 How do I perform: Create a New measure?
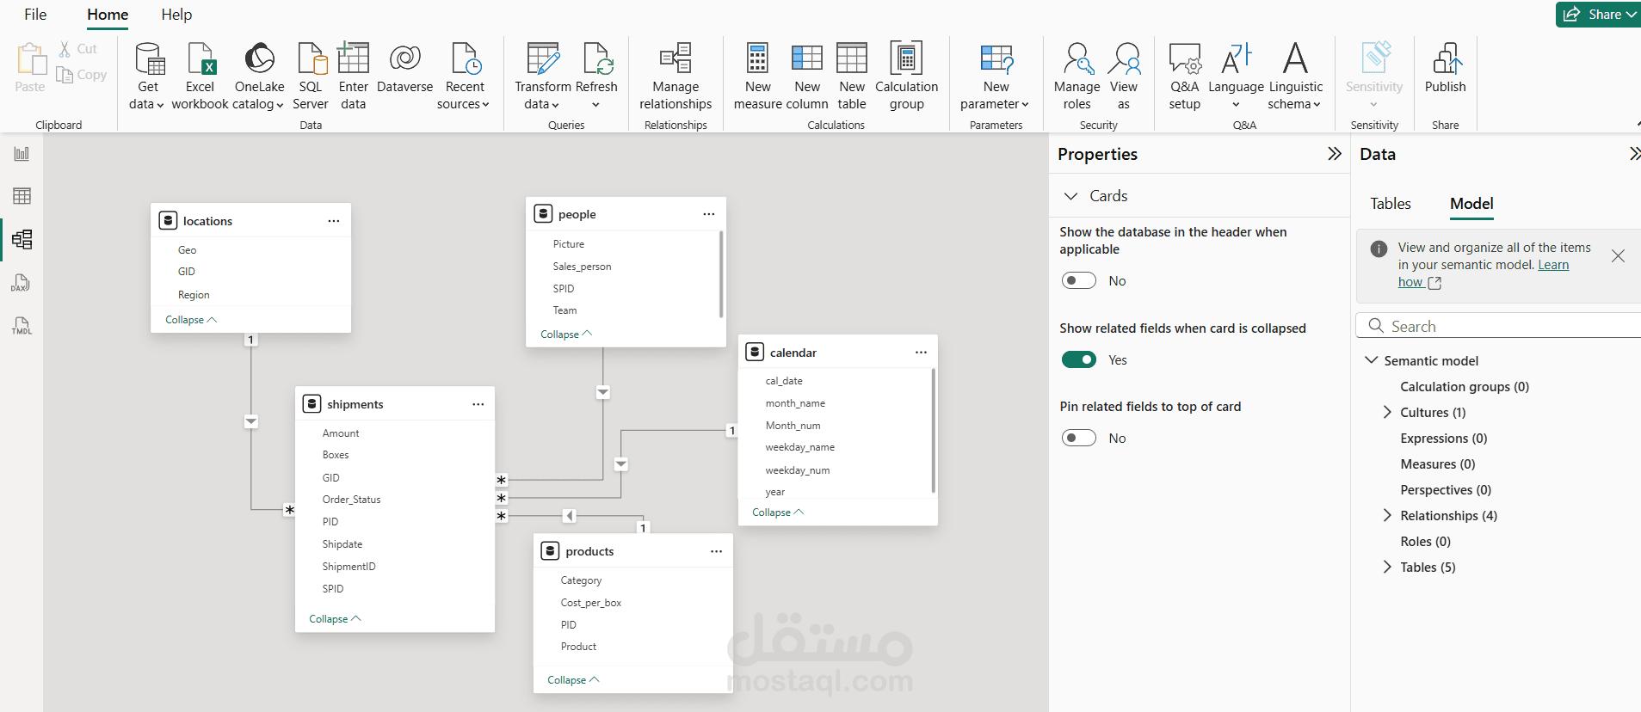(757, 77)
